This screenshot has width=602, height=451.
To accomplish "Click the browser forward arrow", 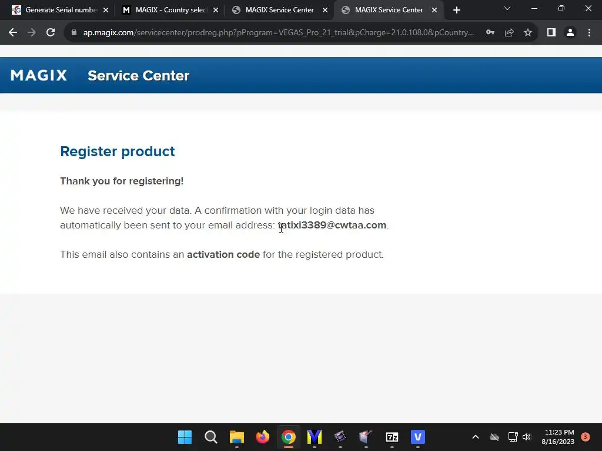I will [x=32, y=33].
